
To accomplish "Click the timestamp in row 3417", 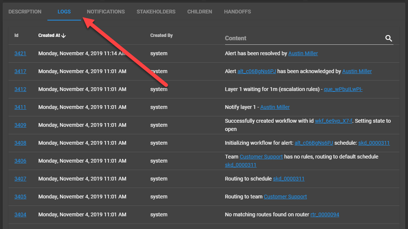I will coord(82,72).
